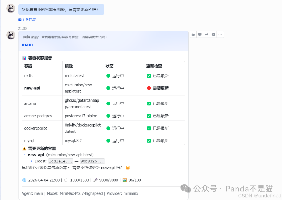Click the tag icon in message toolbar

pyautogui.click(x=213, y=34)
